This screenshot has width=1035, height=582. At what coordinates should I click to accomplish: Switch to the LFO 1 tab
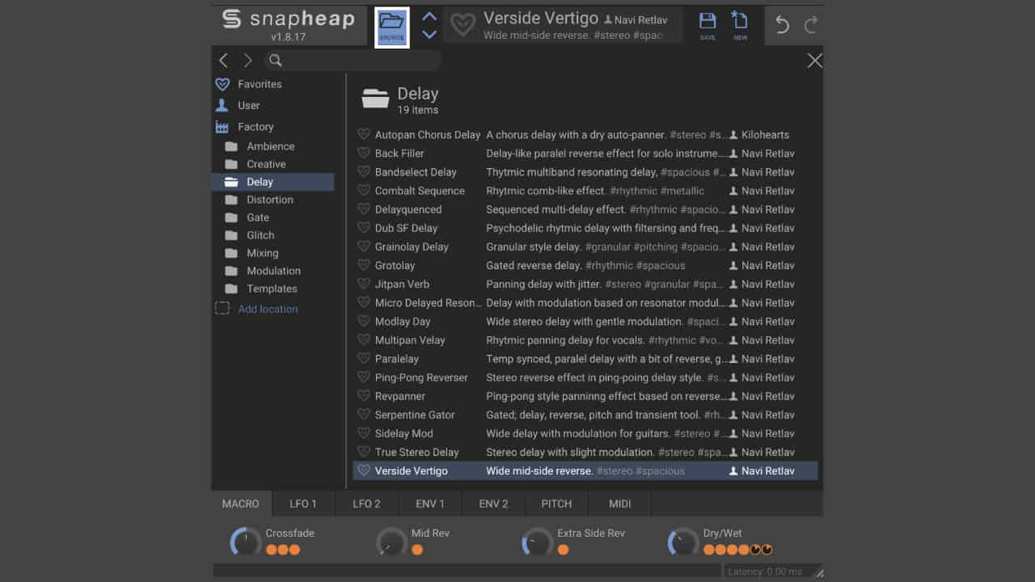(303, 504)
